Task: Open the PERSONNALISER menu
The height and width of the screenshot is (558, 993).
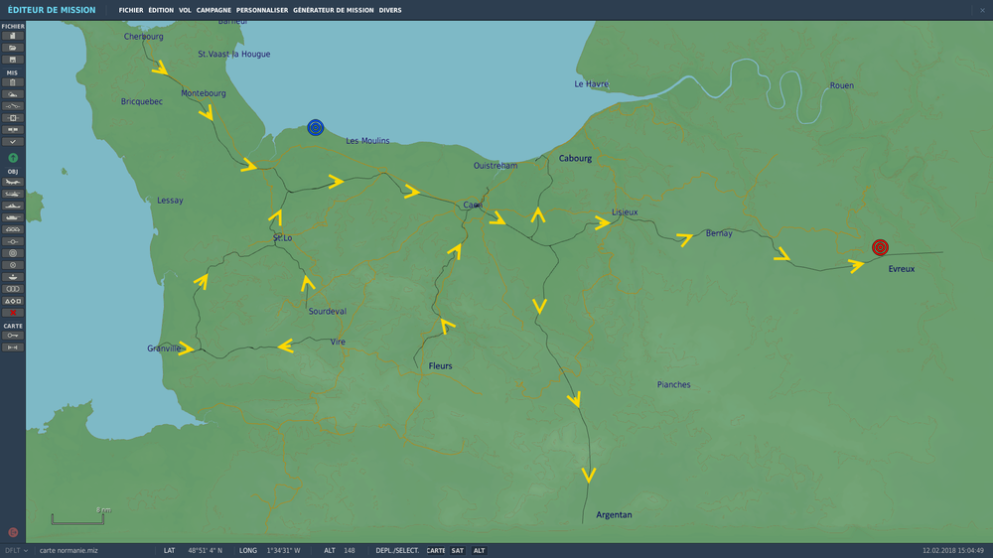Action: point(262,10)
